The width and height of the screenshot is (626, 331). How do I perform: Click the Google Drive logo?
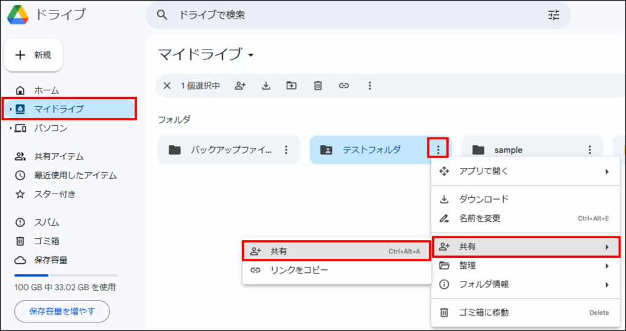point(18,15)
